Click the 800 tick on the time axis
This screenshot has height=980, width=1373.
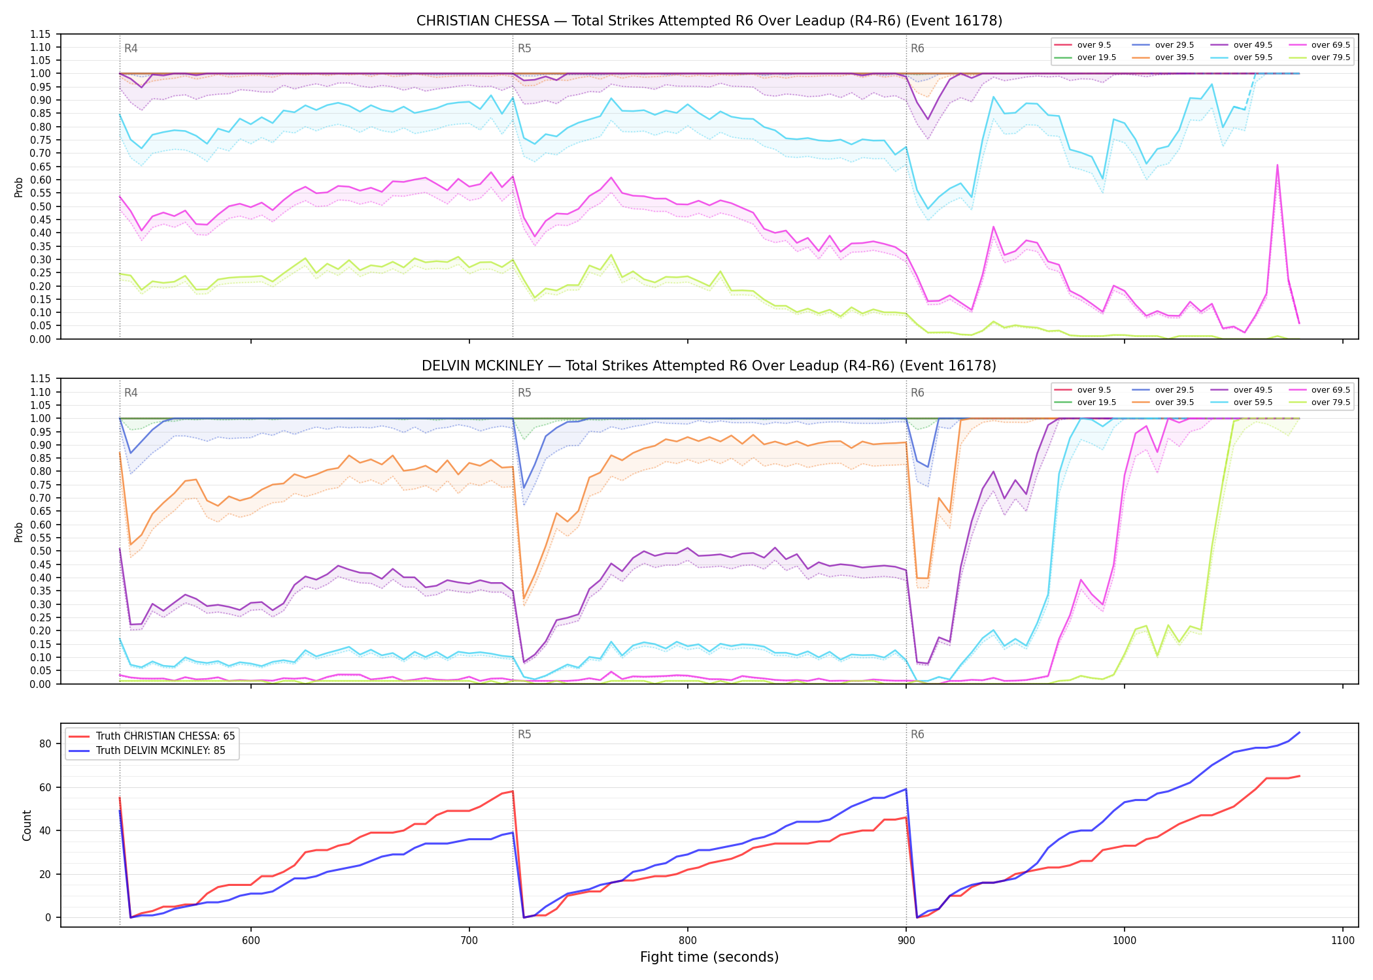click(688, 941)
